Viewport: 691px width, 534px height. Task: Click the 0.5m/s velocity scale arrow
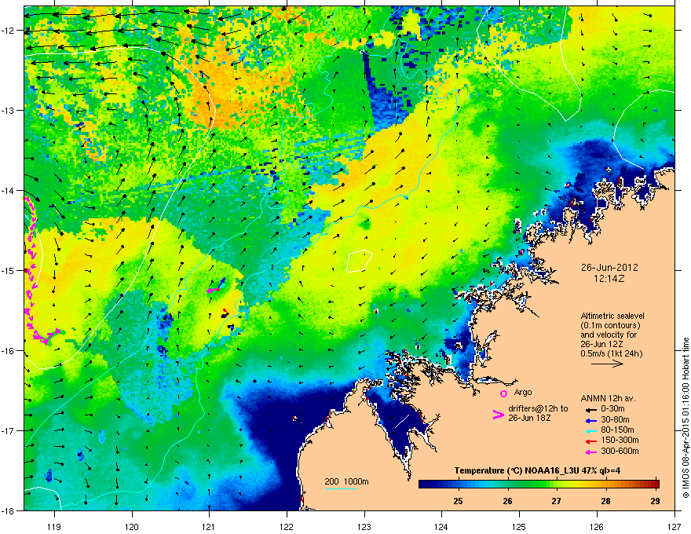click(607, 364)
